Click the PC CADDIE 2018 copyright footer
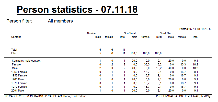The image size is (218, 102). point(45,96)
